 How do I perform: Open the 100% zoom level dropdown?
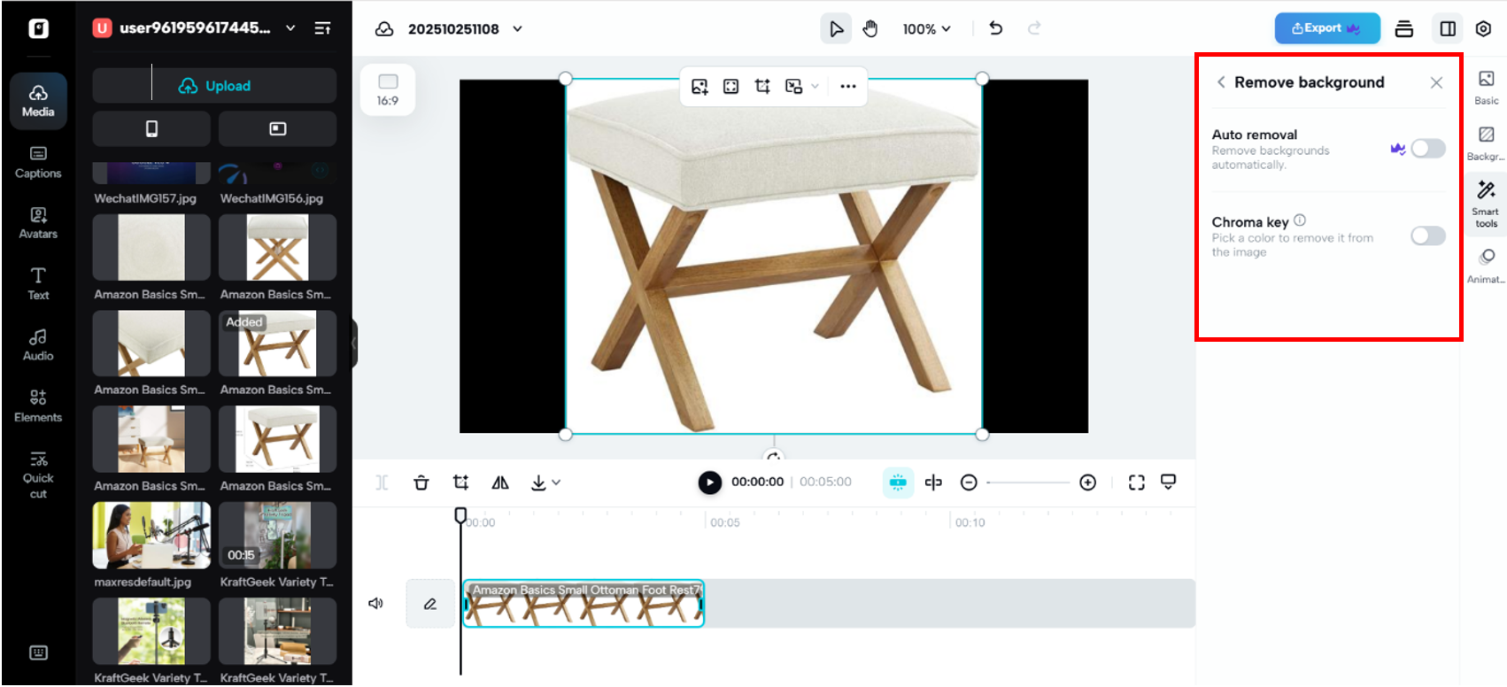[926, 29]
